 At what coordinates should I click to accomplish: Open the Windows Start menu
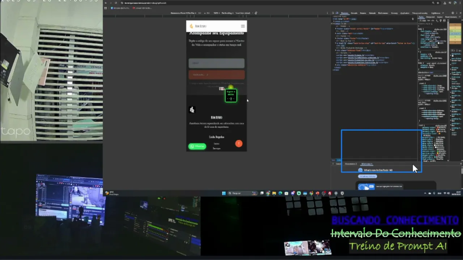pos(224,193)
